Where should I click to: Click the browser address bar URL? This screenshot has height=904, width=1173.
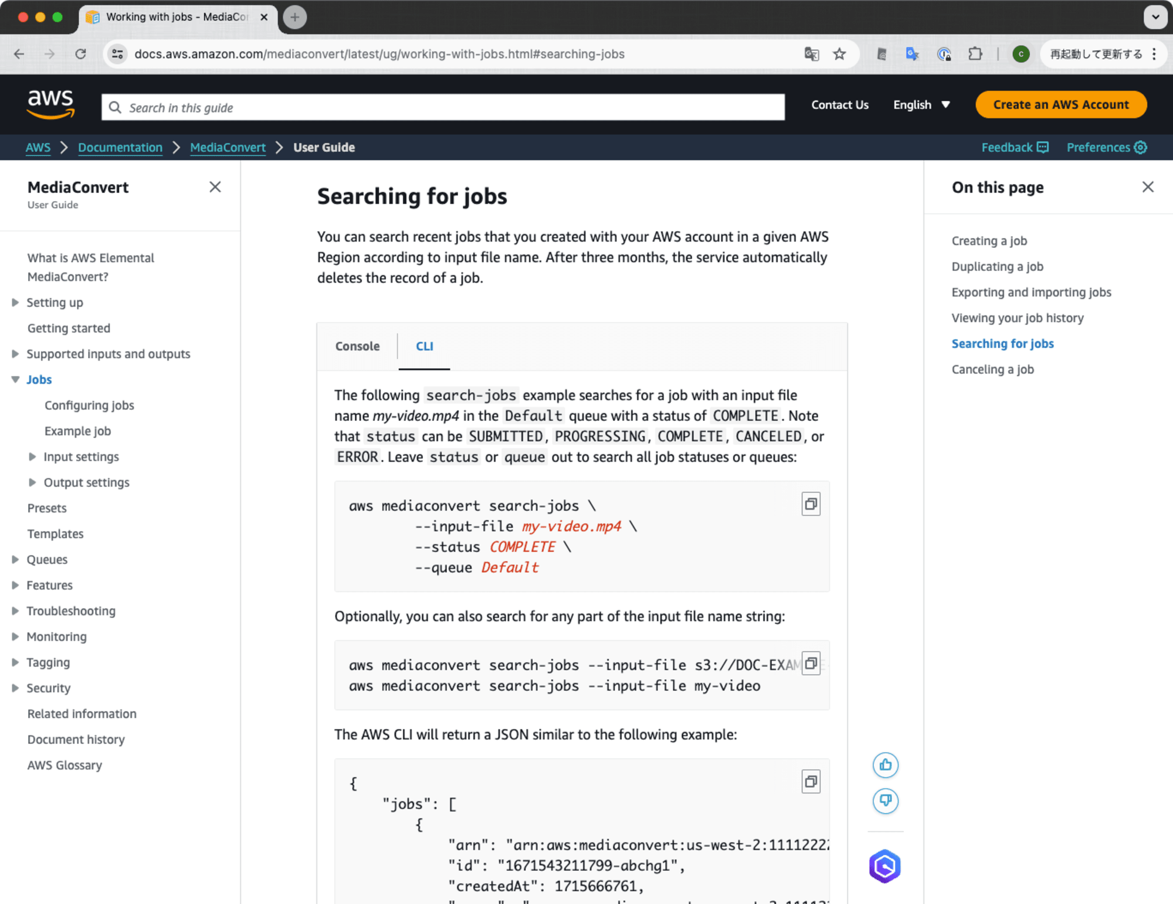[379, 54]
